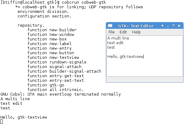Maximize the GTK+ Text Editor window
The width and height of the screenshot is (187, 125).
coord(173,26)
